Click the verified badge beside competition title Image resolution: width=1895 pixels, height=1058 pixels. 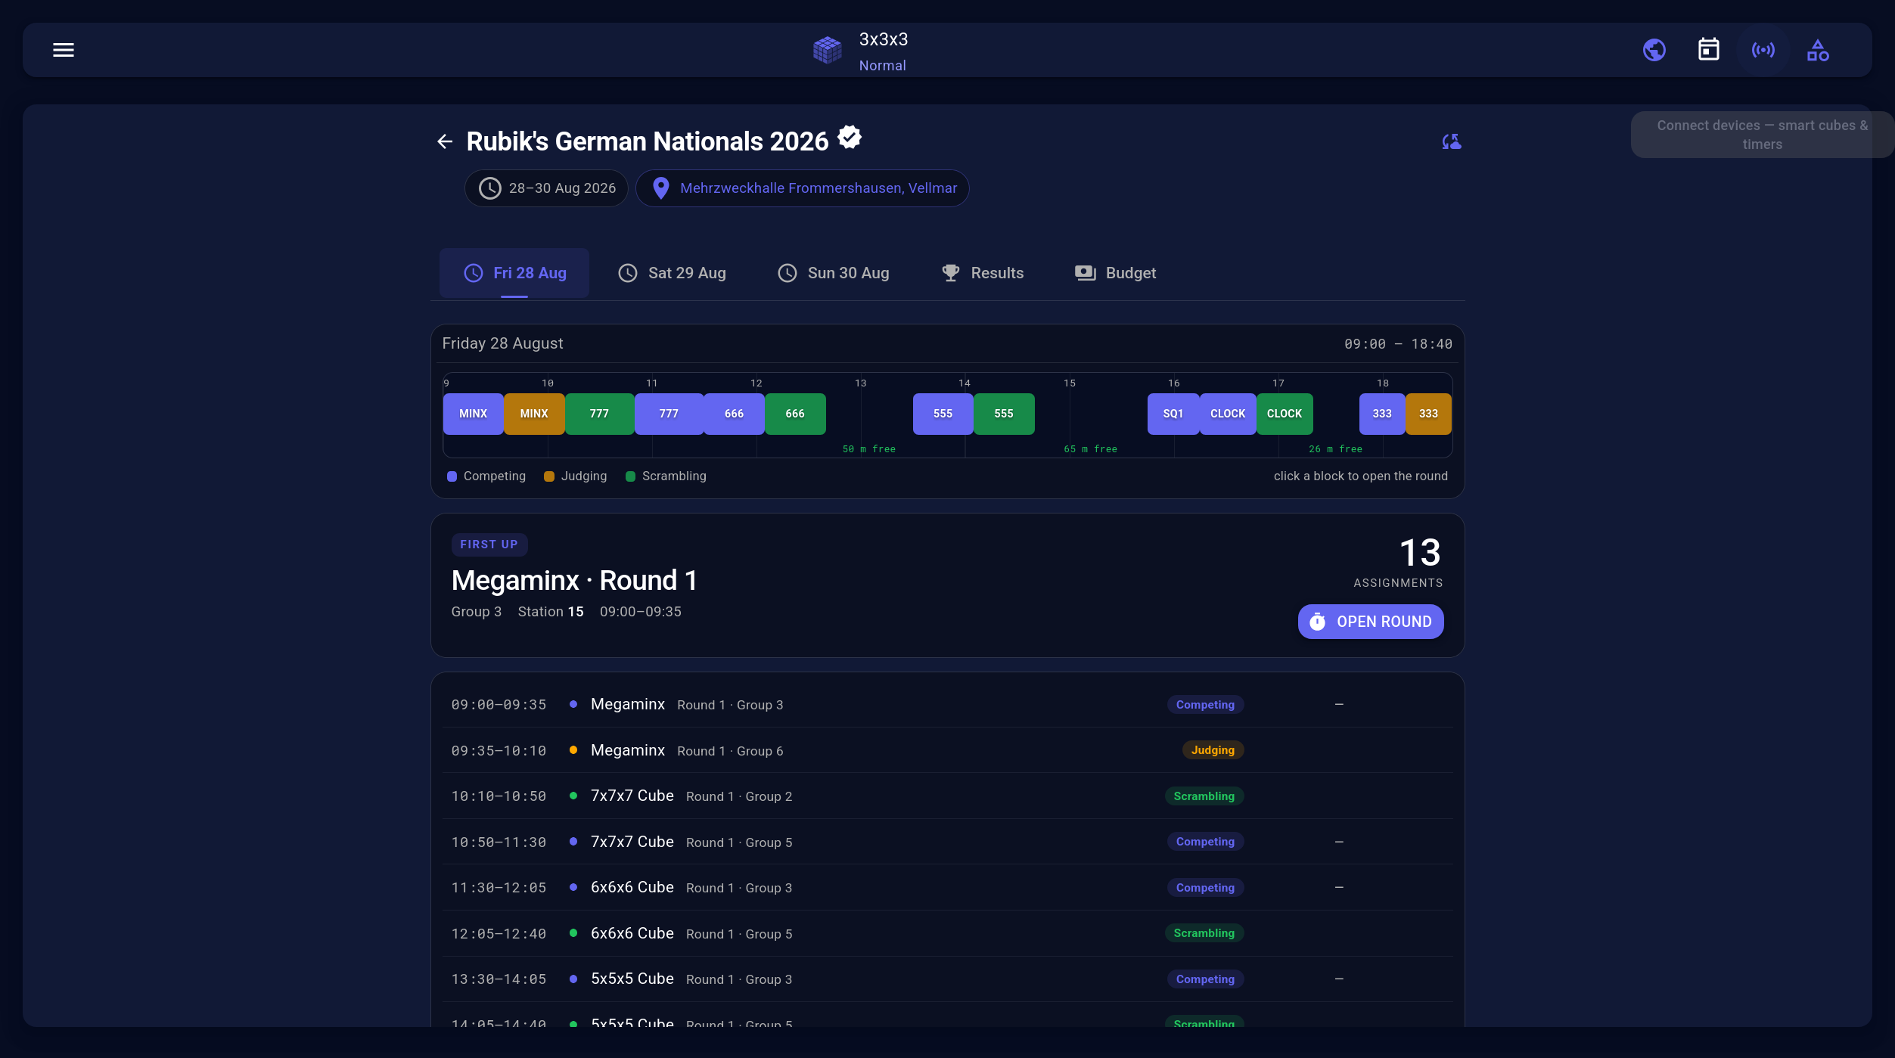(850, 138)
